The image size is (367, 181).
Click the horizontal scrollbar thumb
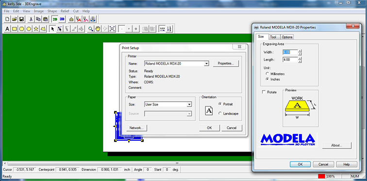(x=177, y=163)
